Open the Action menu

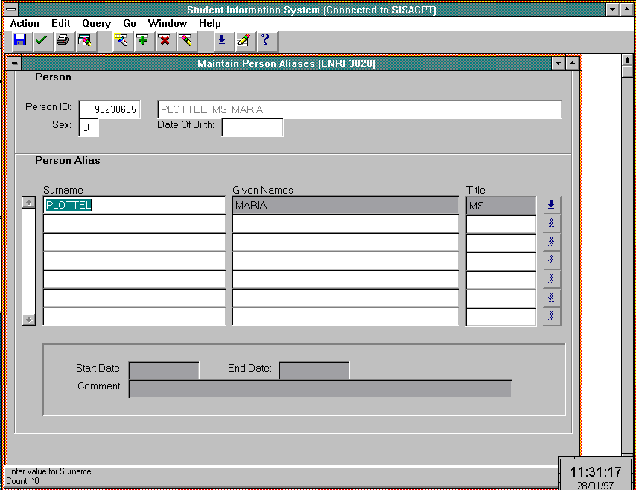pos(25,24)
